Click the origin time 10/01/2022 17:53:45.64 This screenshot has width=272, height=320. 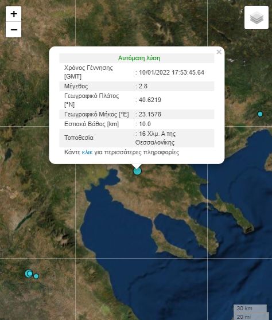click(x=172, y=72)
